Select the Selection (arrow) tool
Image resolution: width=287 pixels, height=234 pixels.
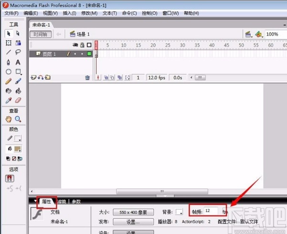coord(9,33)
